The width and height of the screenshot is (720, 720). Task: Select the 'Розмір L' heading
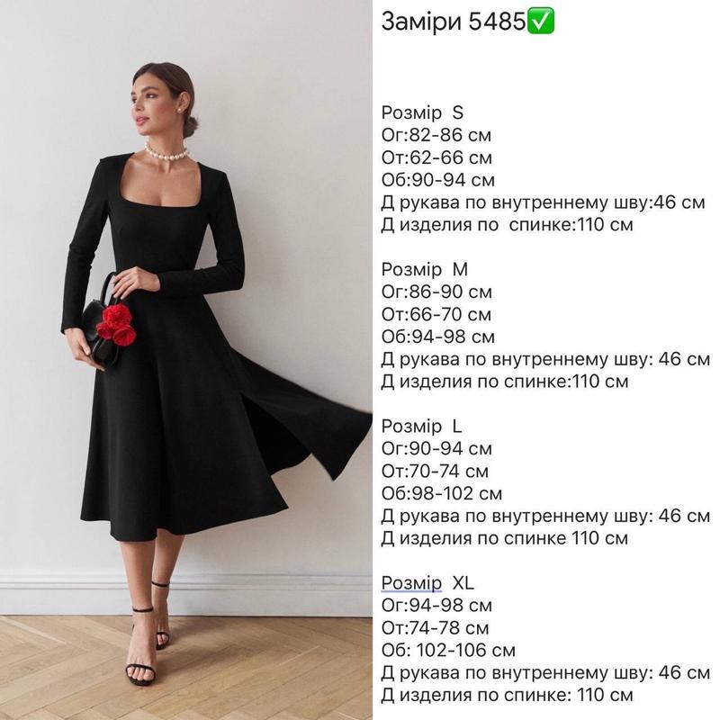coord(421,426)
